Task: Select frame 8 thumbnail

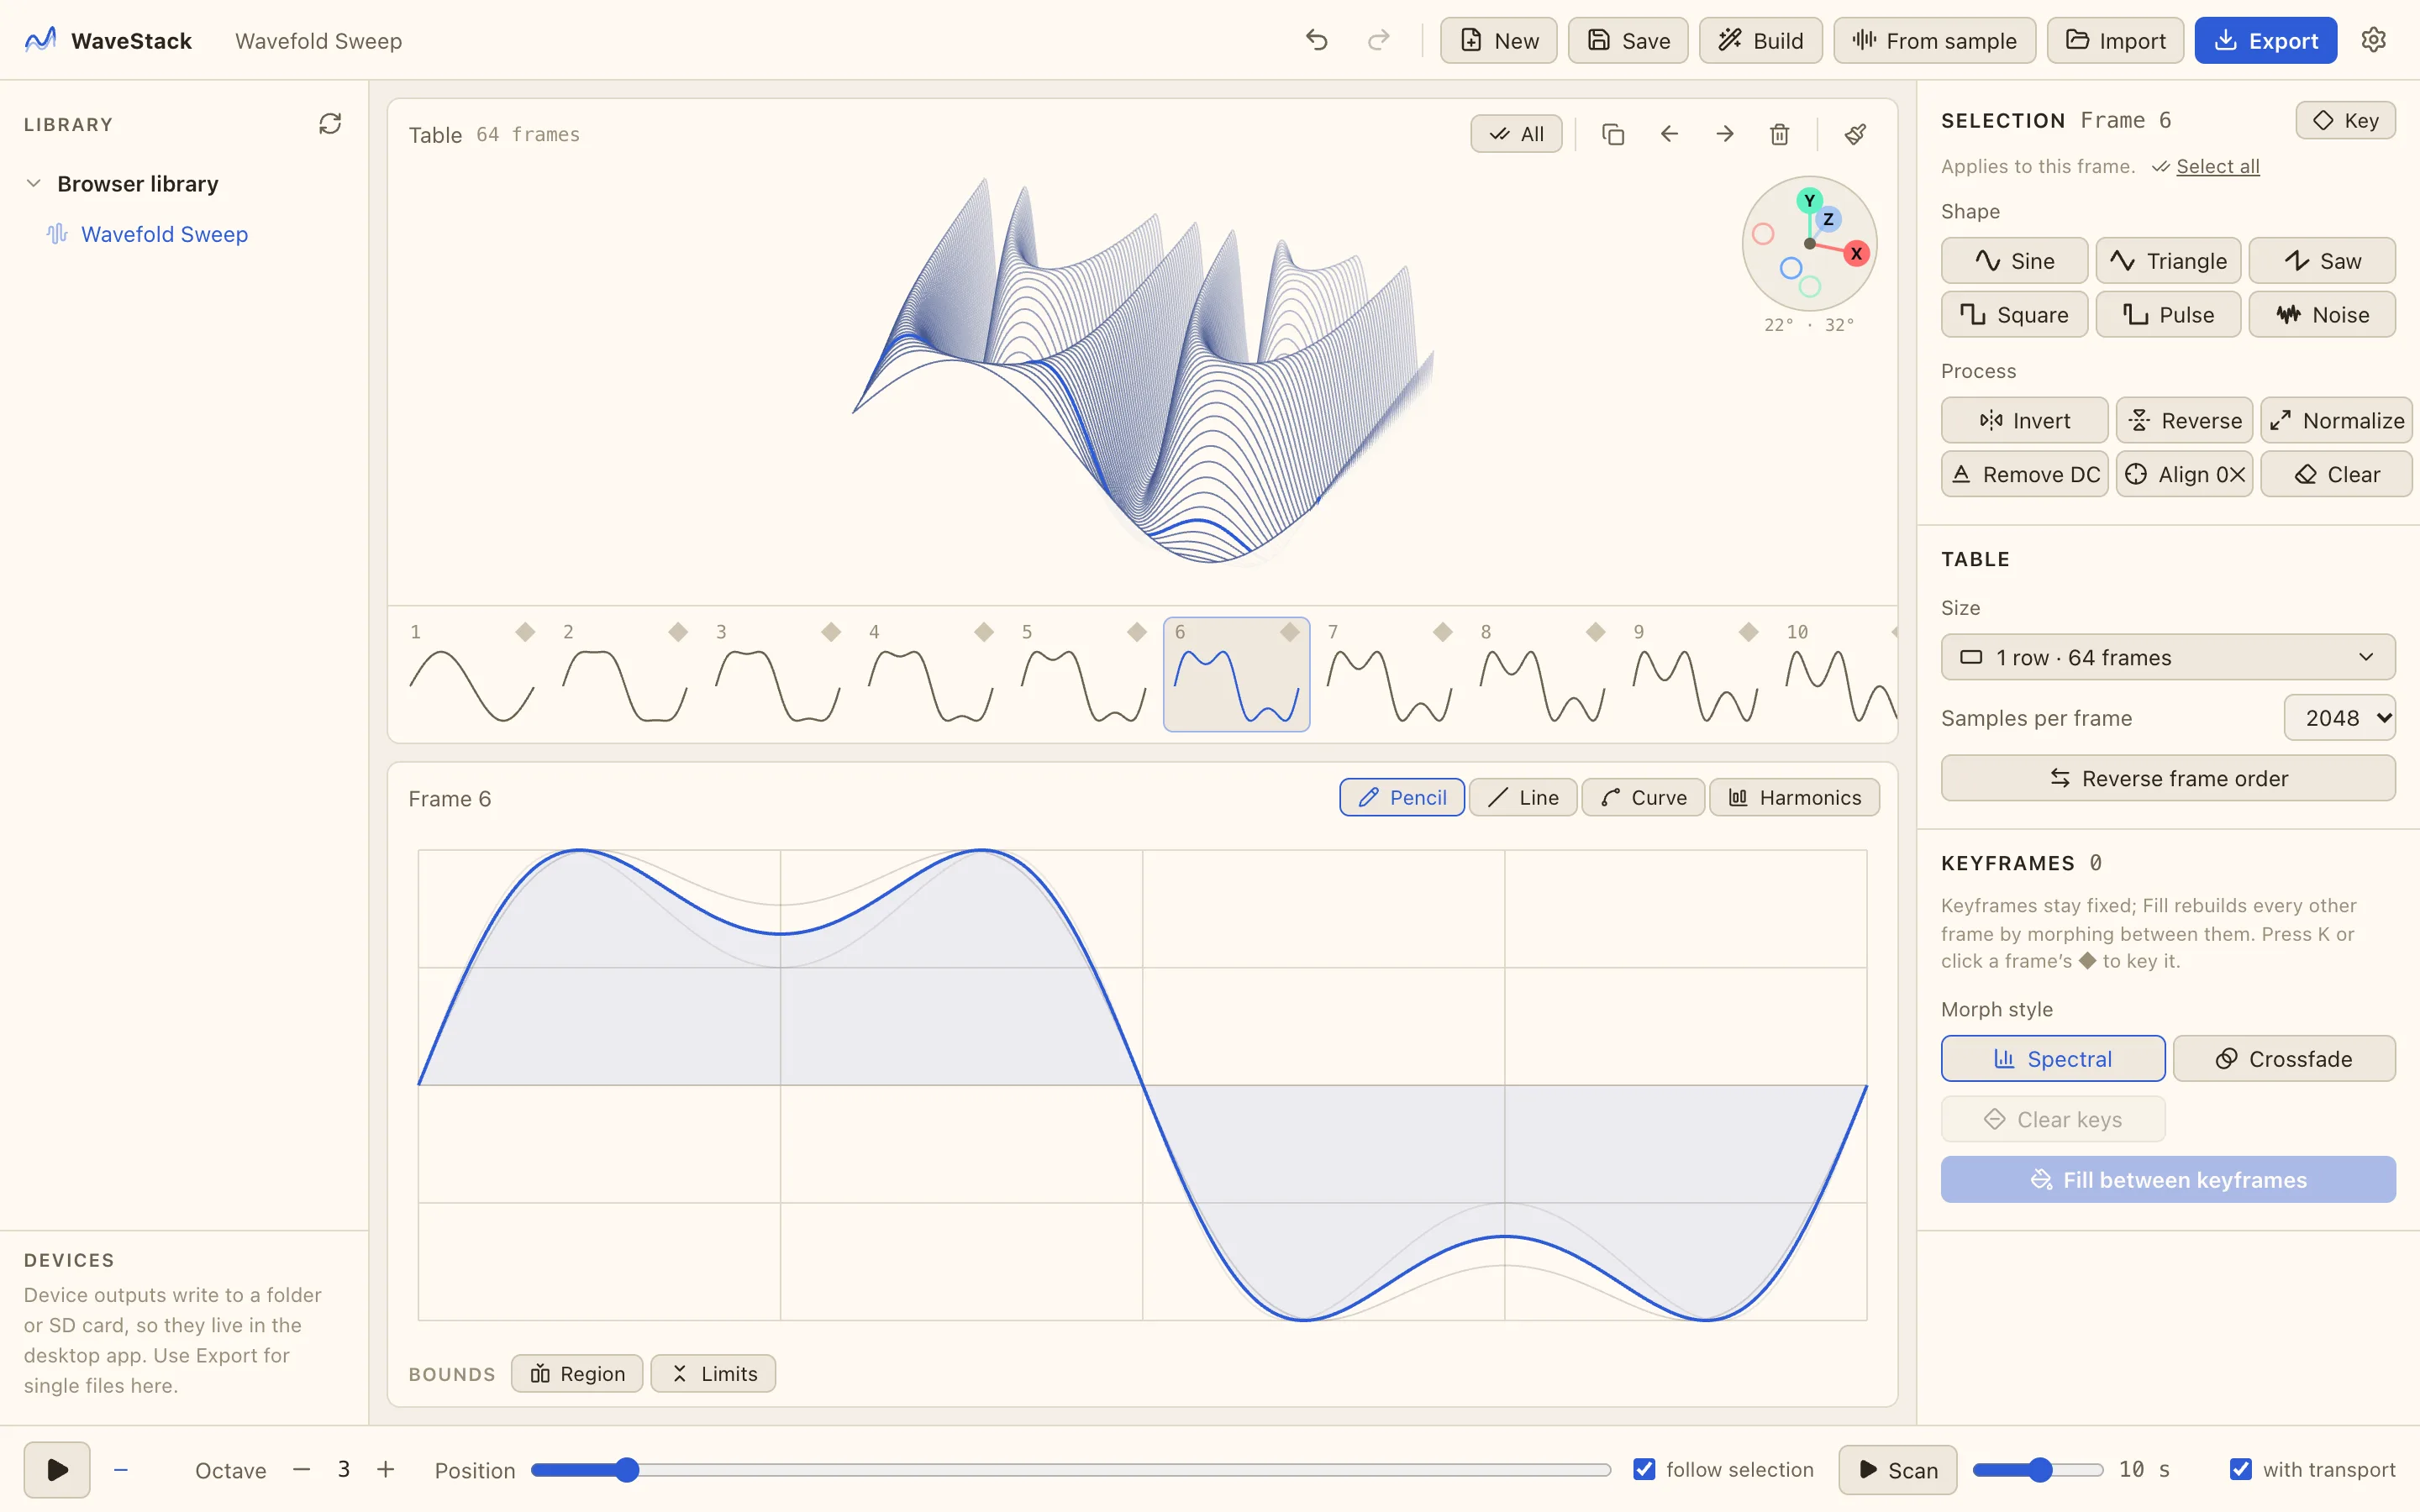Action: [1542, 675]
